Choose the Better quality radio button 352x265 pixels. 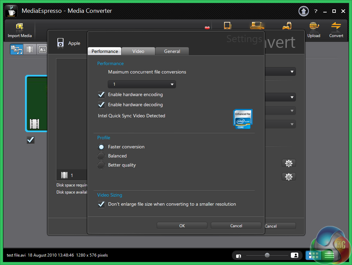point(101,165)
